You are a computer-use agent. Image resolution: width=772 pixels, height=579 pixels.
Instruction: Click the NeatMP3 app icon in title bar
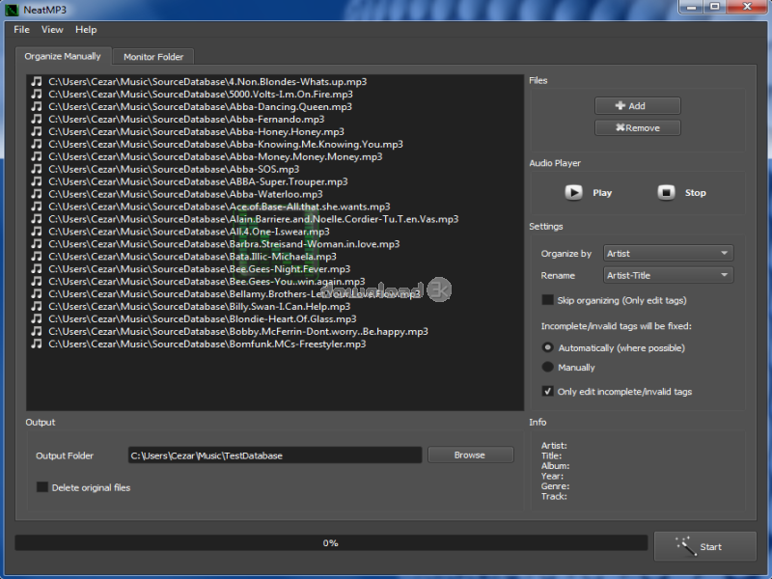12,9
